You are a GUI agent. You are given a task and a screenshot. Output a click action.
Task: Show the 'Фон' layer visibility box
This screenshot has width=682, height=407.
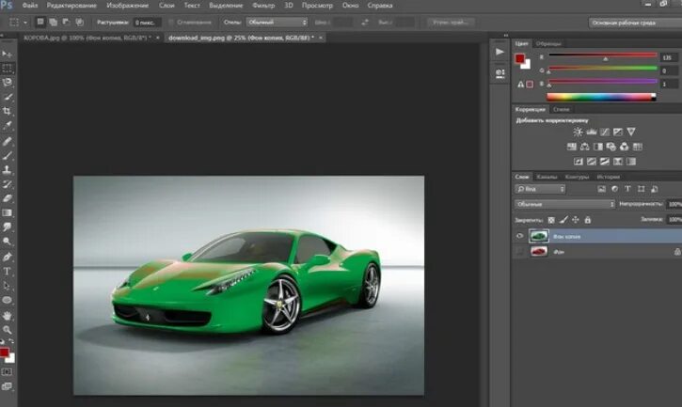tap(520, 251)
